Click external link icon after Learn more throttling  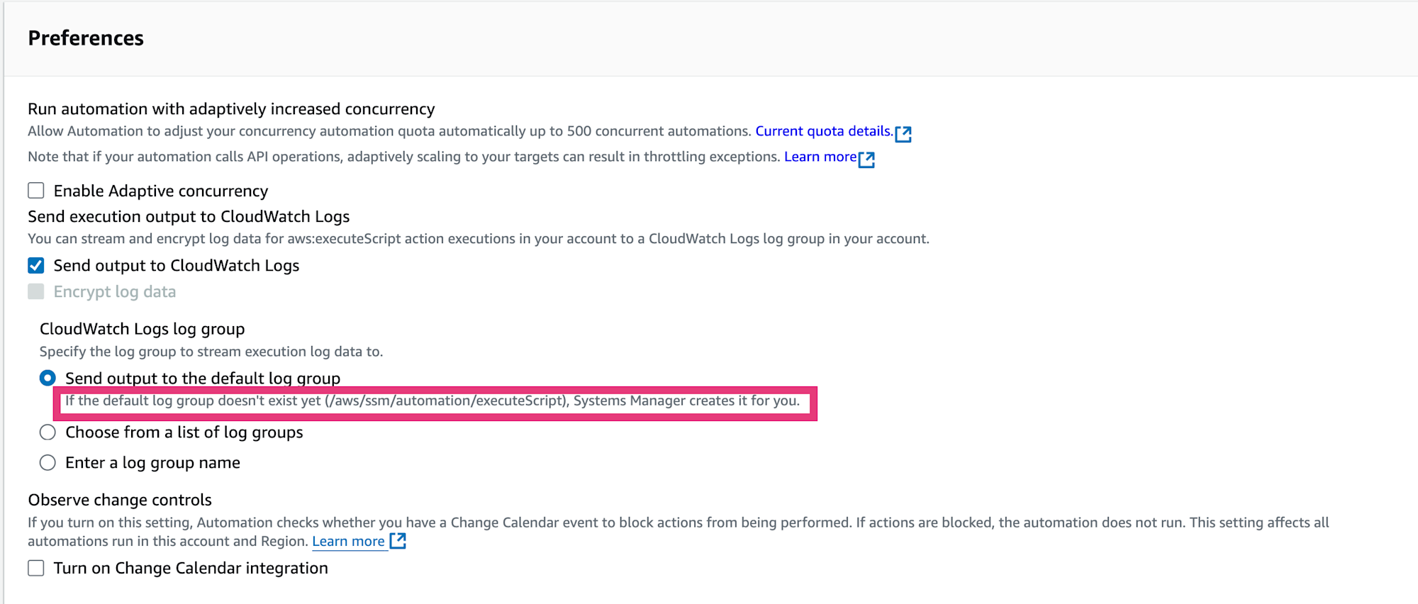[866, 159]
